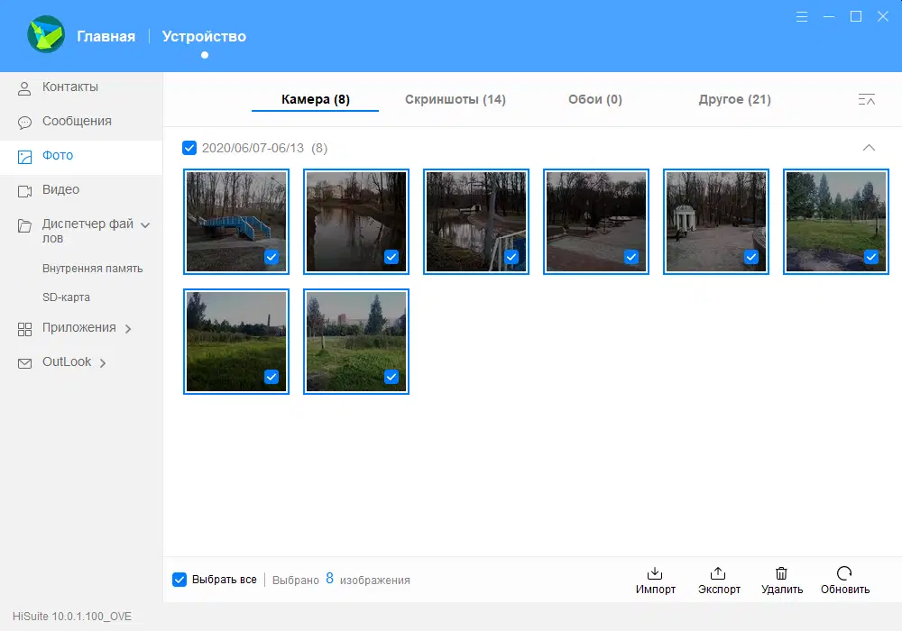
Task: Open the paved park path thumbnail
Action: point(596,221)
